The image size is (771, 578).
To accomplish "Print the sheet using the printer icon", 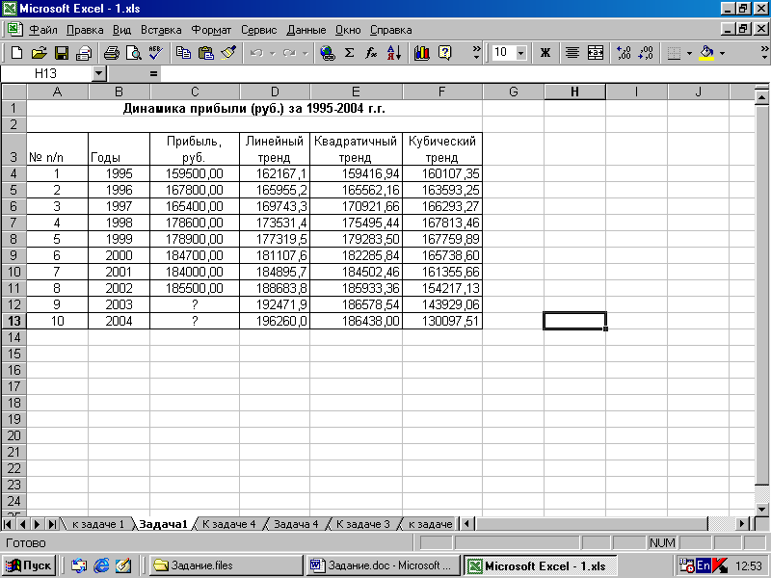I will 112,53.
